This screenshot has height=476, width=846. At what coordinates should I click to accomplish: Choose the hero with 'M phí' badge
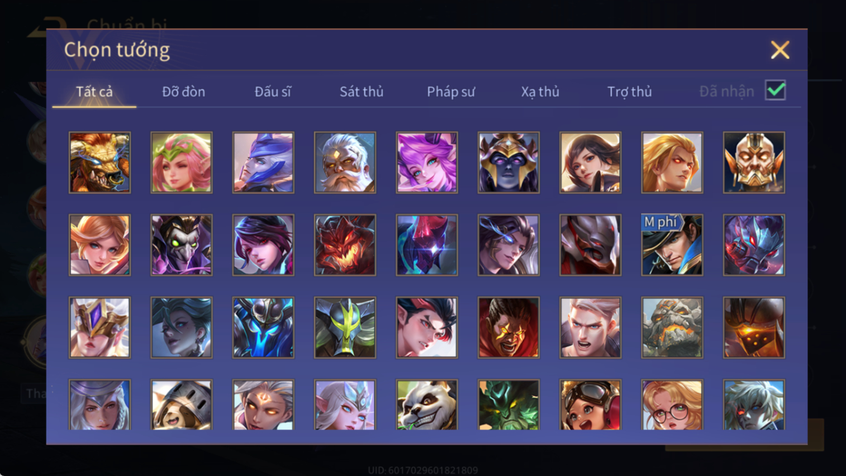coord(672,245)
